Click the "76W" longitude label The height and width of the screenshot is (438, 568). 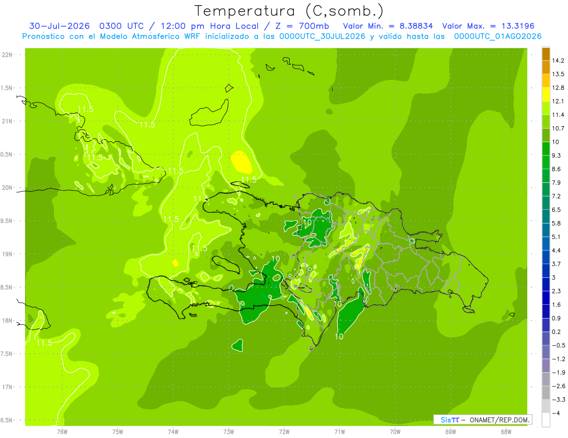click(x=62, y=432)
